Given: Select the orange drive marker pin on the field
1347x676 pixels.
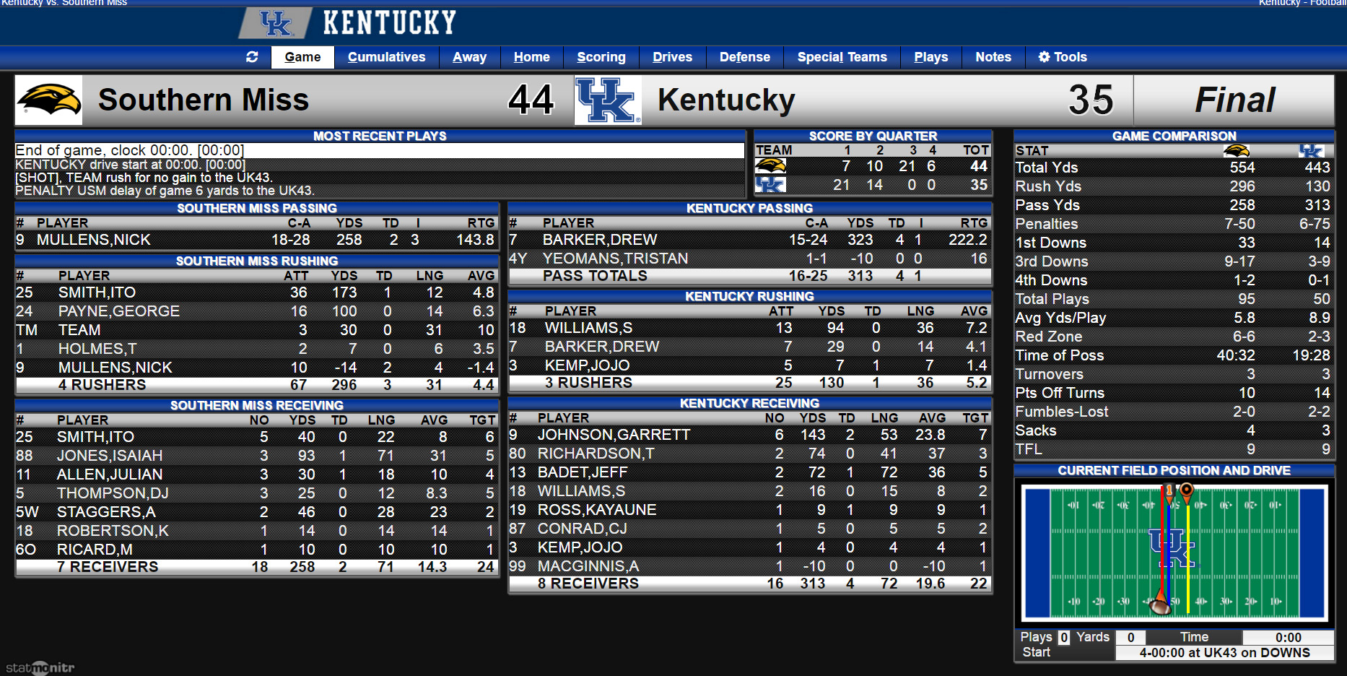Looking at the screenshot, I should (x=1185, y=492).
